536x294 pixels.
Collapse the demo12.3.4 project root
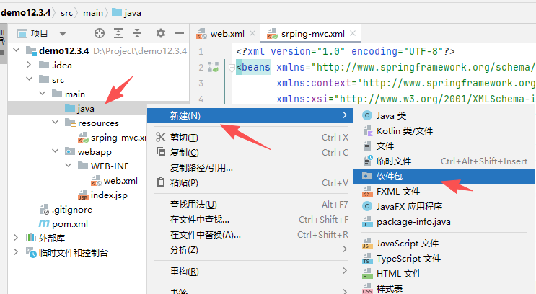point(17,50)
